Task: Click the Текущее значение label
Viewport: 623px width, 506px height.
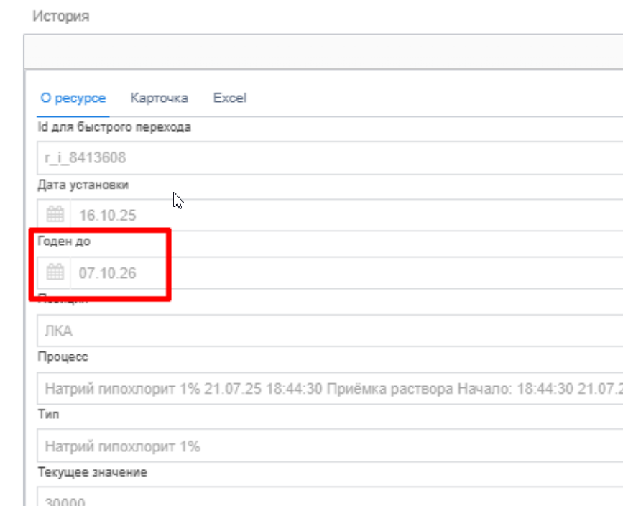Action: [x=92, y=472]
